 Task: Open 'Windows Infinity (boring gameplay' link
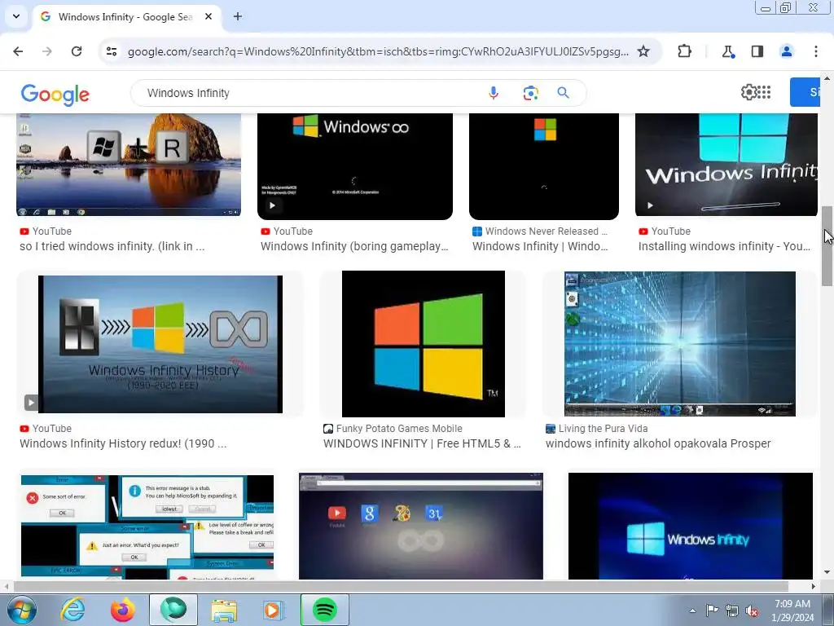[x=355, y=246]
